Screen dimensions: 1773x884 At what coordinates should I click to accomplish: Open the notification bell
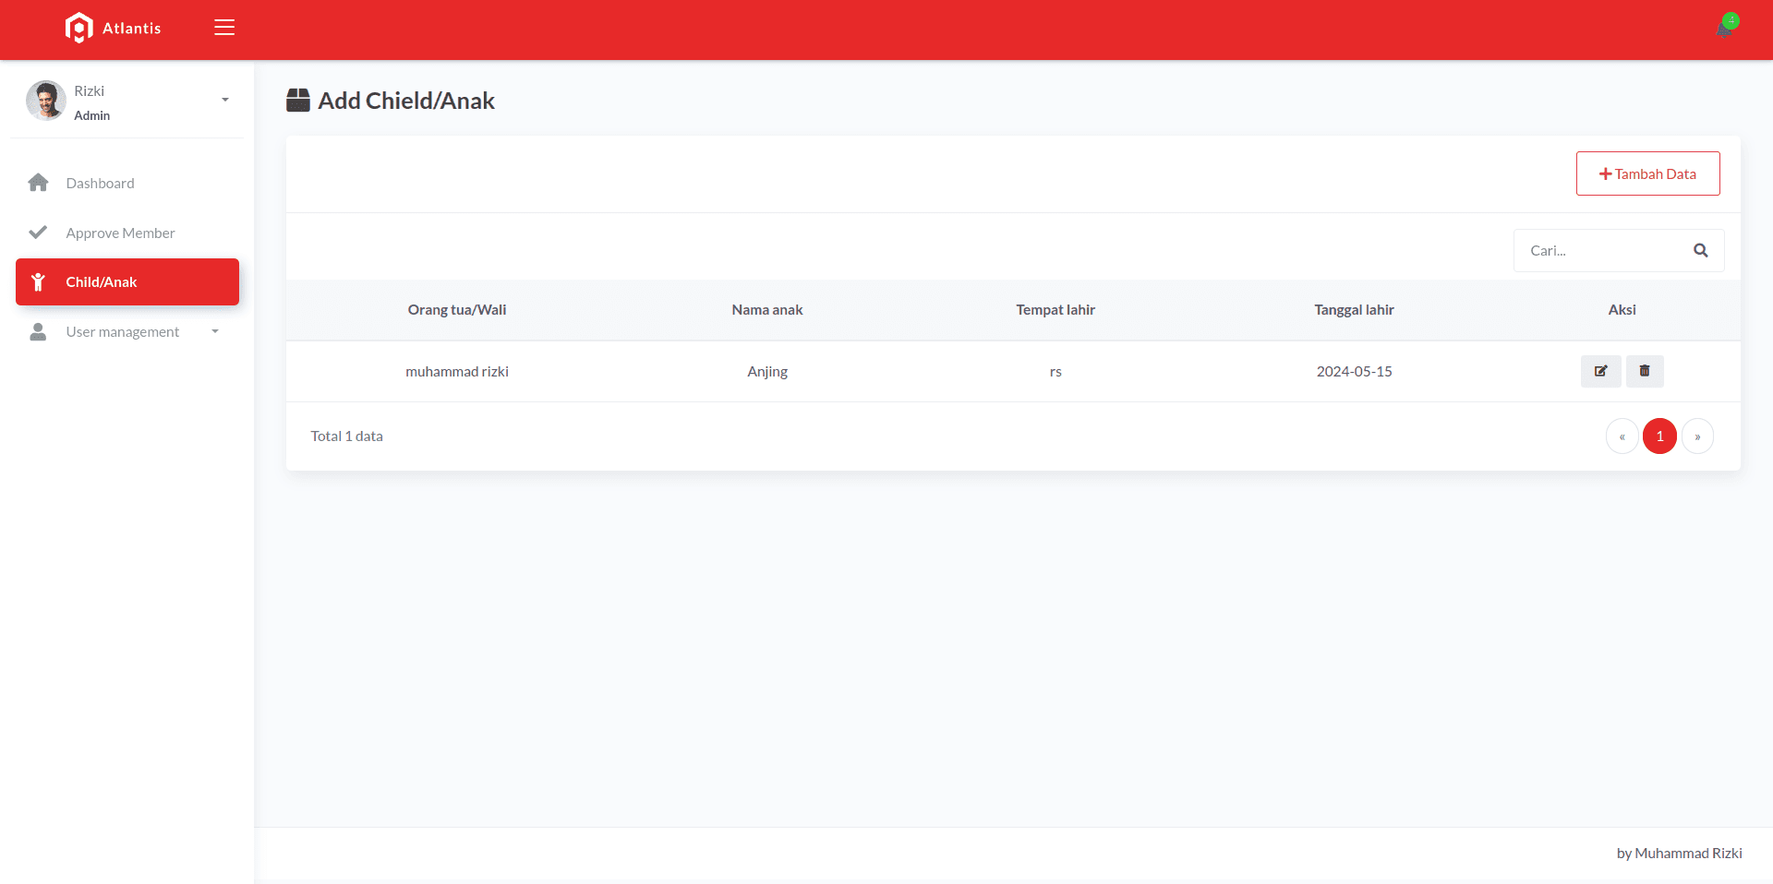coord(1725,28)
